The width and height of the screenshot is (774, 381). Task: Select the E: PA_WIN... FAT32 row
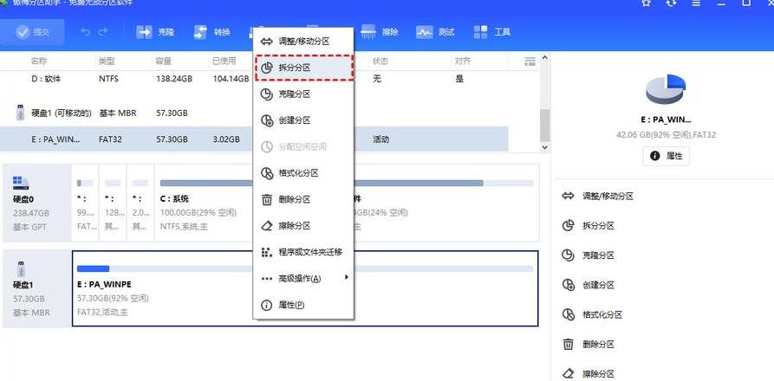[254, 139]
